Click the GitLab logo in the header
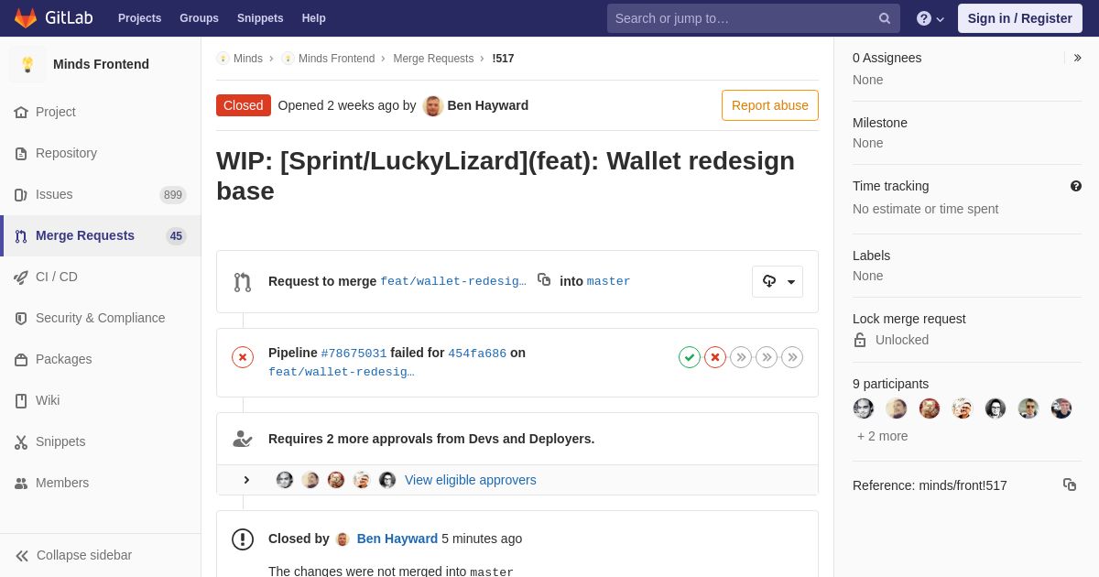 (x=53, y=18)
